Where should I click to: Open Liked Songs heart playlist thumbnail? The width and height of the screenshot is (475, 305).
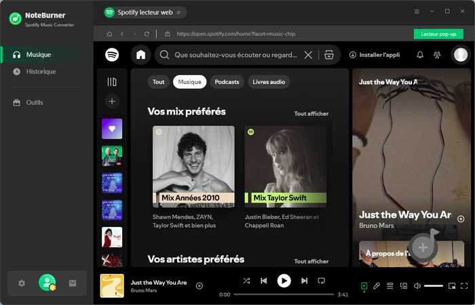point(112,129)
